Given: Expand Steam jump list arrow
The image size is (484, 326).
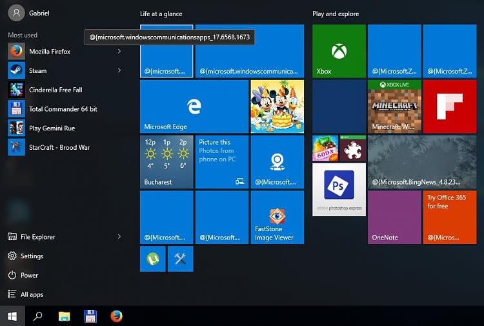Looking at the screenshot, I should click(x=119, y=70).
